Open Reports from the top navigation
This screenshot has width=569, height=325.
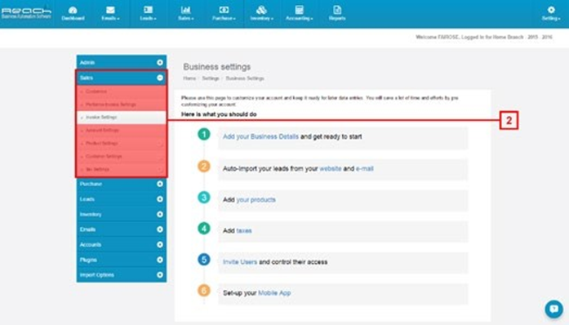(337, 13)
